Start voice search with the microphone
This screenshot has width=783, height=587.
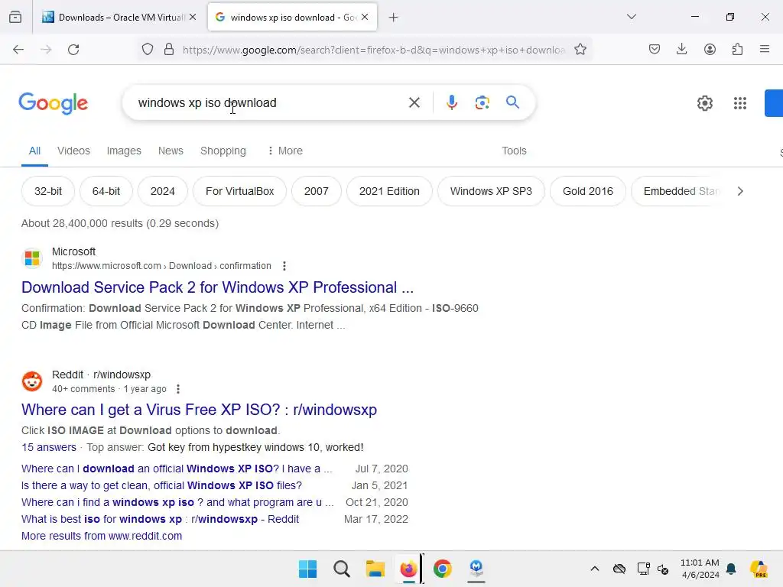tap(451, 103)
